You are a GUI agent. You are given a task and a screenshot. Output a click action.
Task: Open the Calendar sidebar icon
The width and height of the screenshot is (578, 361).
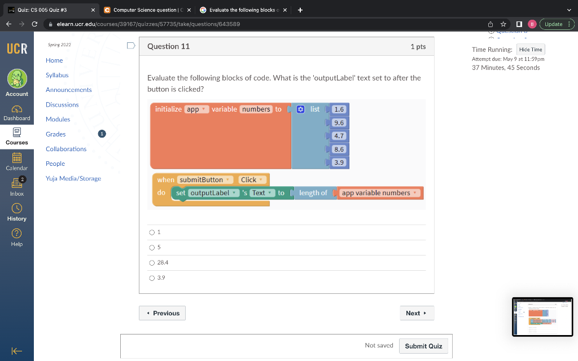[x=17, y=158]
